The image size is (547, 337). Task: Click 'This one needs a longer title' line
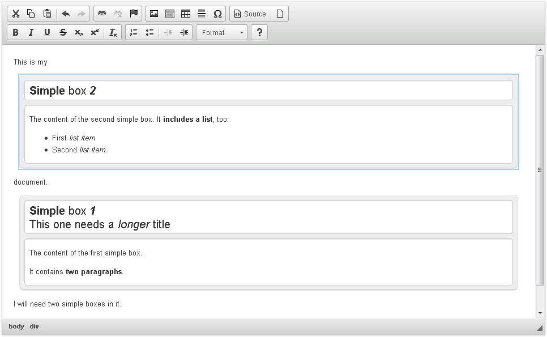pyautogui.click(x=100, y=224)
